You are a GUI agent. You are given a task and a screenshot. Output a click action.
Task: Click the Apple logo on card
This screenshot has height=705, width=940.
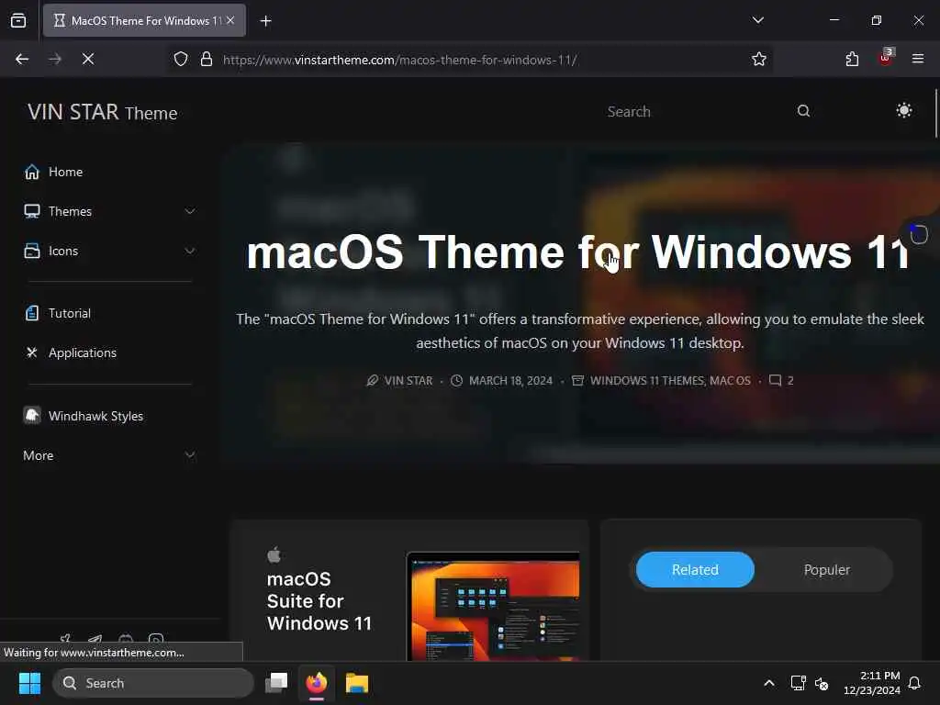[274, 554]
